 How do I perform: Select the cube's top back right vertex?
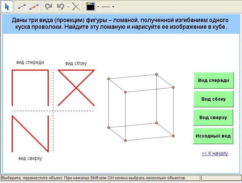click(x=156, y=74)
